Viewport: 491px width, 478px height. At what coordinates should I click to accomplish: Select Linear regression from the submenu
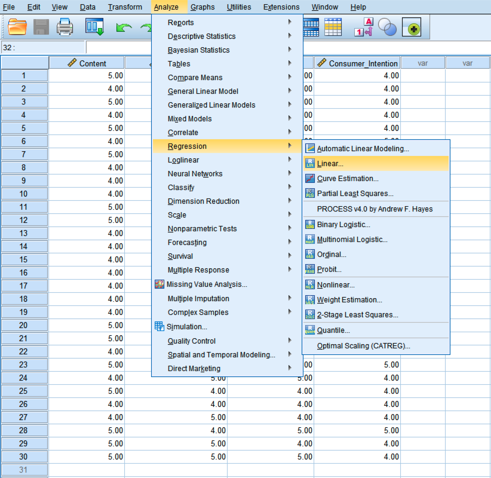330,163
